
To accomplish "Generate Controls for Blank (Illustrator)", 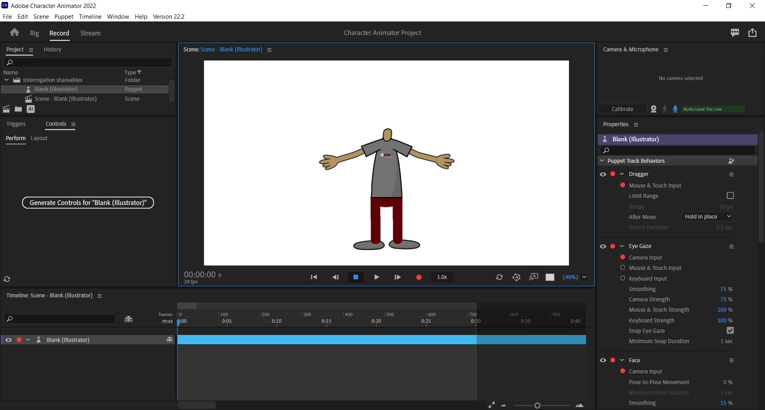I will tap(88, 203).
